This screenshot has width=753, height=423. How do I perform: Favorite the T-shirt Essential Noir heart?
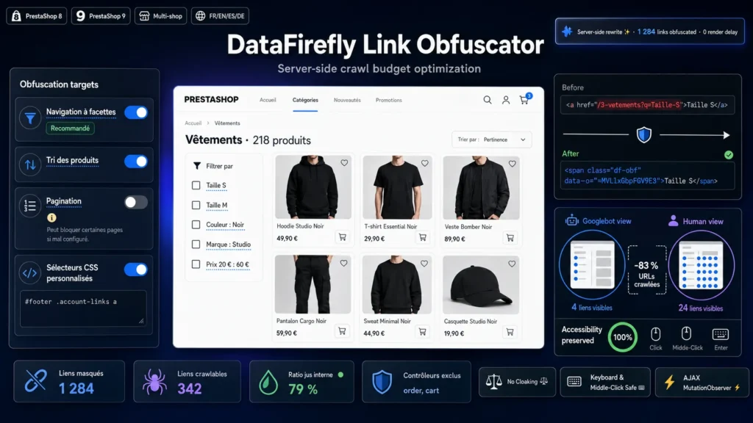click(424, 163)
